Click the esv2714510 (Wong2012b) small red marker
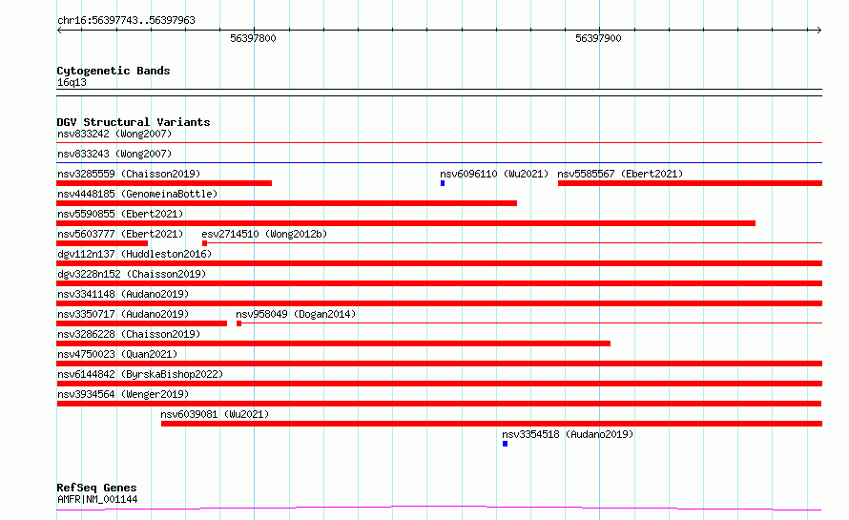Screen dimensions: 849x520 tap(204, 243)
